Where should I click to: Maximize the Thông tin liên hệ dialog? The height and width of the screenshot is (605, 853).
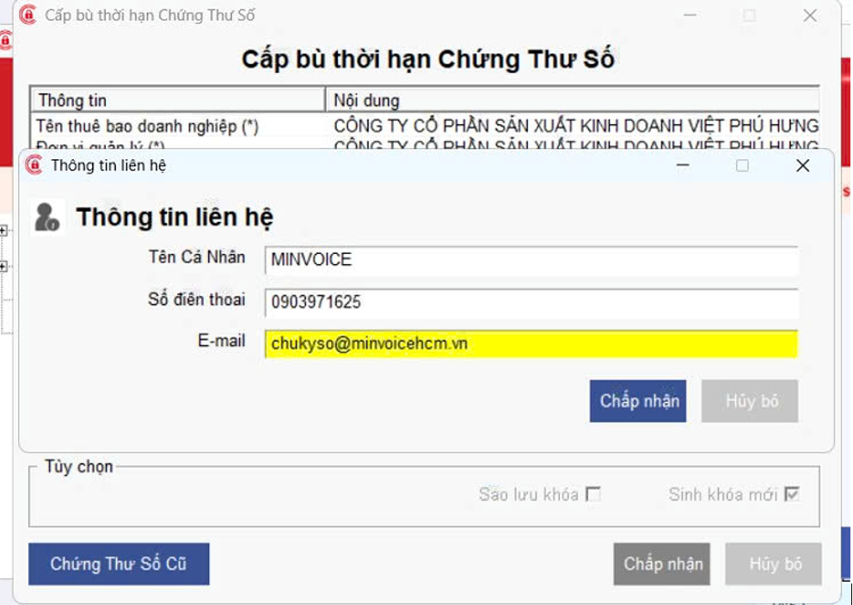[x=742, y=165]
